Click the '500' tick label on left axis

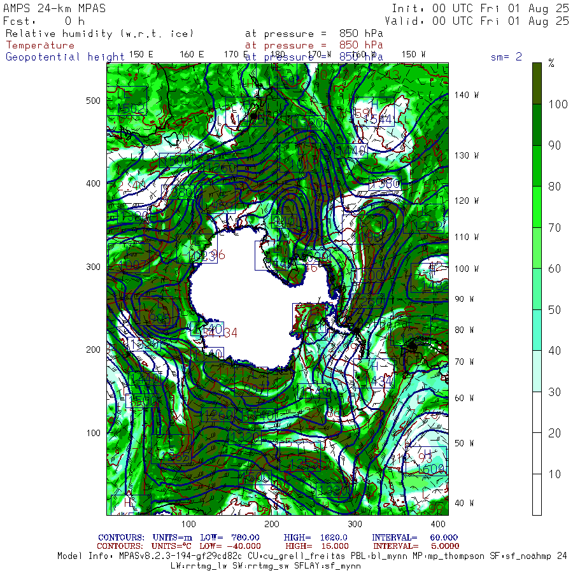click(93, 101)
